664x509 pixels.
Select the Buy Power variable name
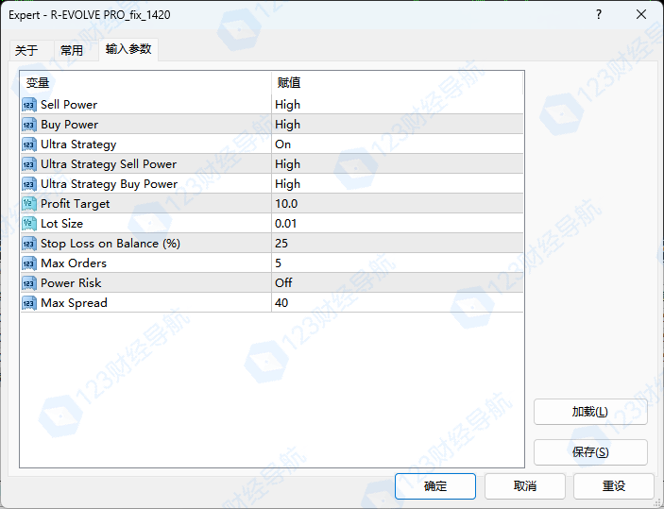tap(70, 125)
